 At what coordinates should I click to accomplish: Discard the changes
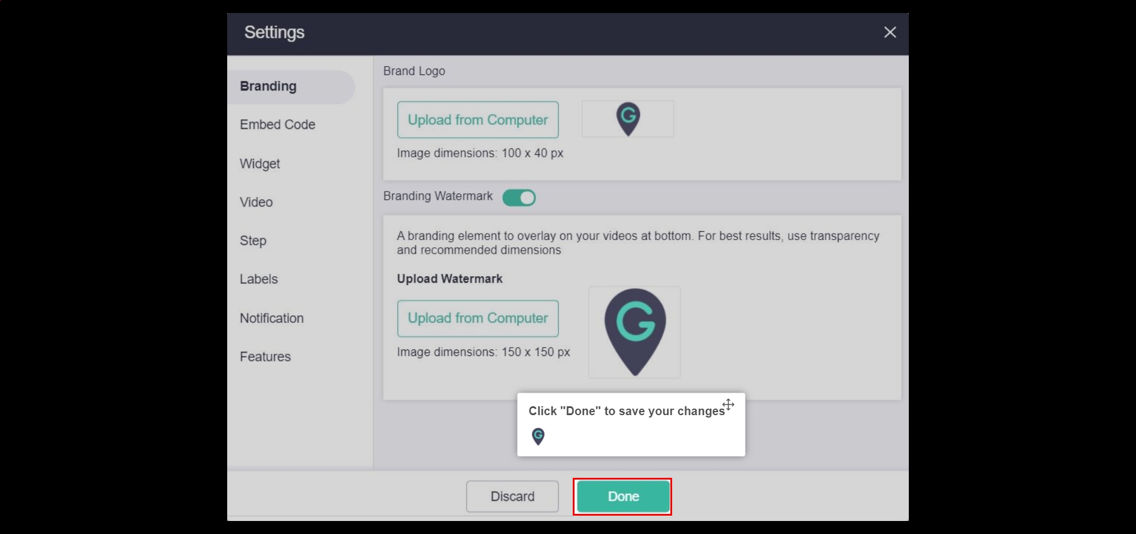pyautogui.click(x=512, y=496)
